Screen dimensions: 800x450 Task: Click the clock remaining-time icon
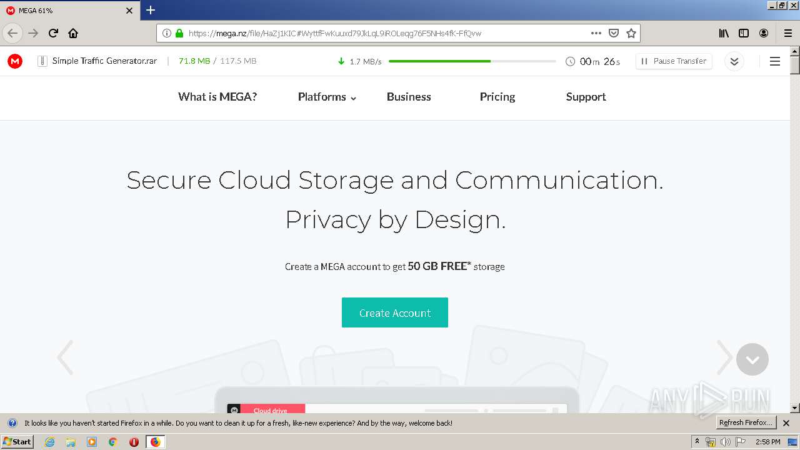[570, 61]
